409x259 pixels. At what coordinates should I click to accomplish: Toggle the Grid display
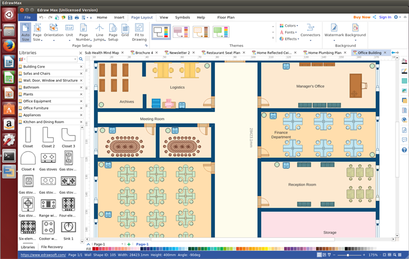tap(125, 30)
